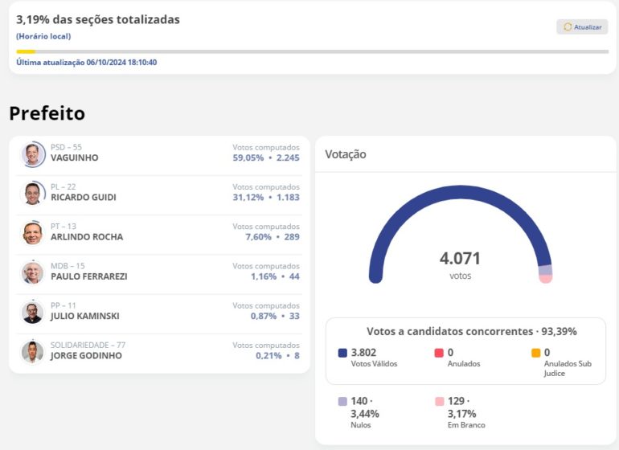Click the Horário local label

(43, 36)
